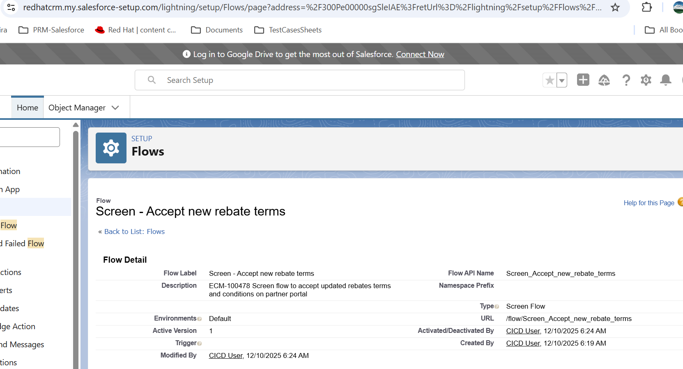Screen dimensions: 683x369
Task: Click the ECM-100478 description text
Action: pyautogui.click(x=300, y=290)
